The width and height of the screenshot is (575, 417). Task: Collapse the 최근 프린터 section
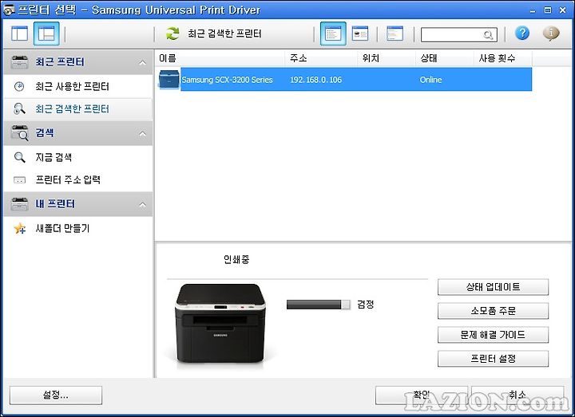click(142, 63)
